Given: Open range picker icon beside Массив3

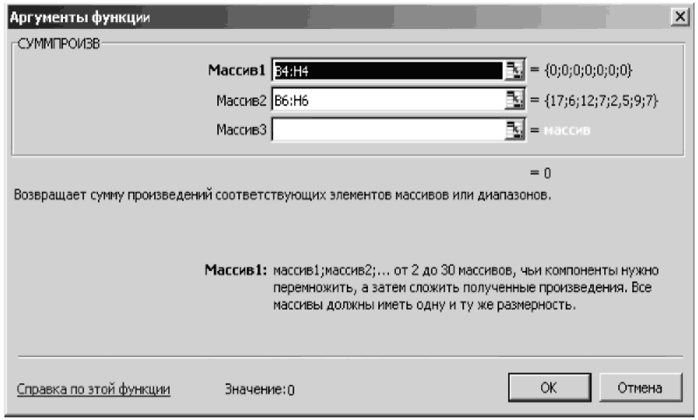Looking at the screenshot, I should [x=514, y=130].
